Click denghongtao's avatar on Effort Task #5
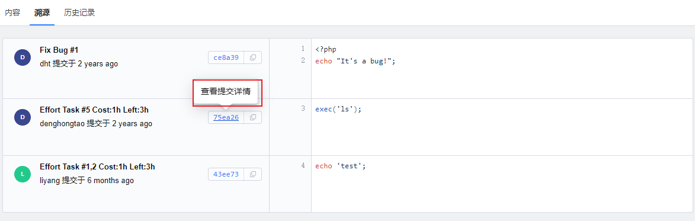Viewport: 695px width, 221px height. 22,117
